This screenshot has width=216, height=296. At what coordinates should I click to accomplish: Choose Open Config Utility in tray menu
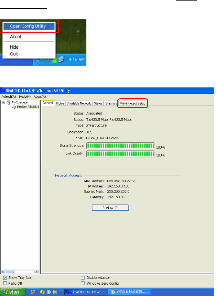(29, 27)
